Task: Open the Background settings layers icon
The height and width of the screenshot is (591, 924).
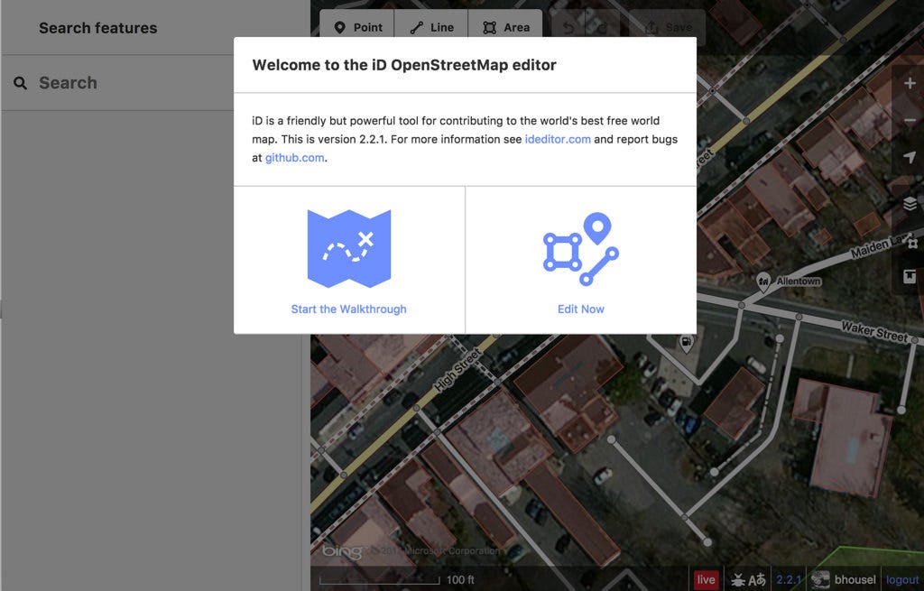Action: coord(908,203)
